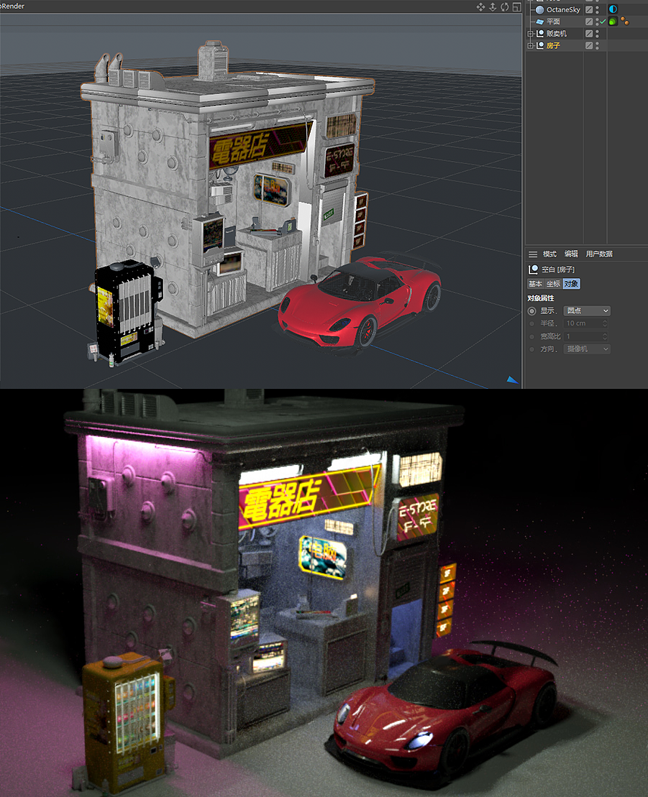Toggle 房子 visibility dots
Screen dimensions: 648x797
pos(597,46)
